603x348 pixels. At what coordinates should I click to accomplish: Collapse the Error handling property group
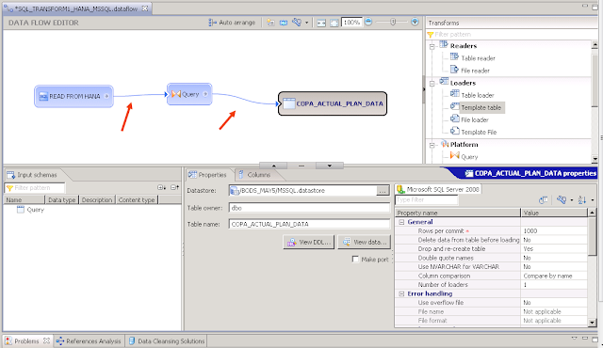click(401, 293)
